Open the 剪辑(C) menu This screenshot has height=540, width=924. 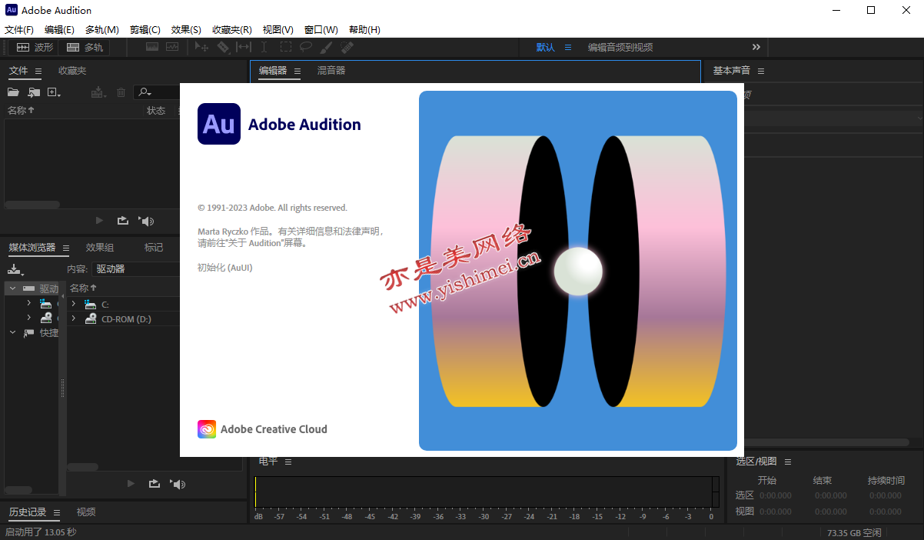tap(145, 30)
